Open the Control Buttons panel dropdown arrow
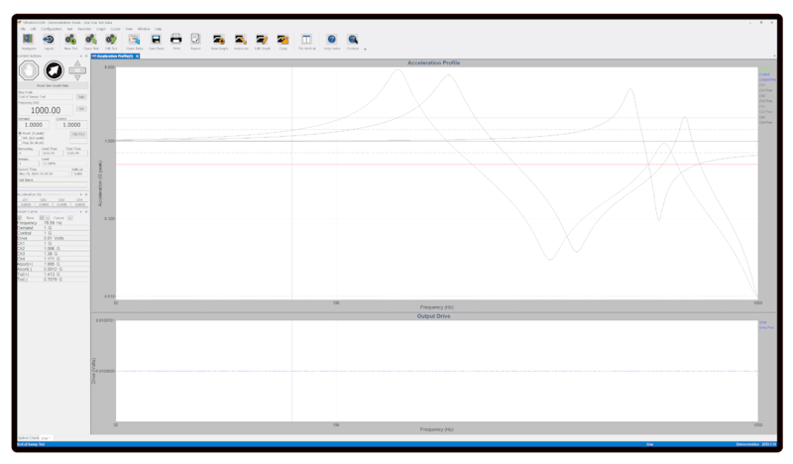This screenshot has width=793, height=464. tap(81, 57)
